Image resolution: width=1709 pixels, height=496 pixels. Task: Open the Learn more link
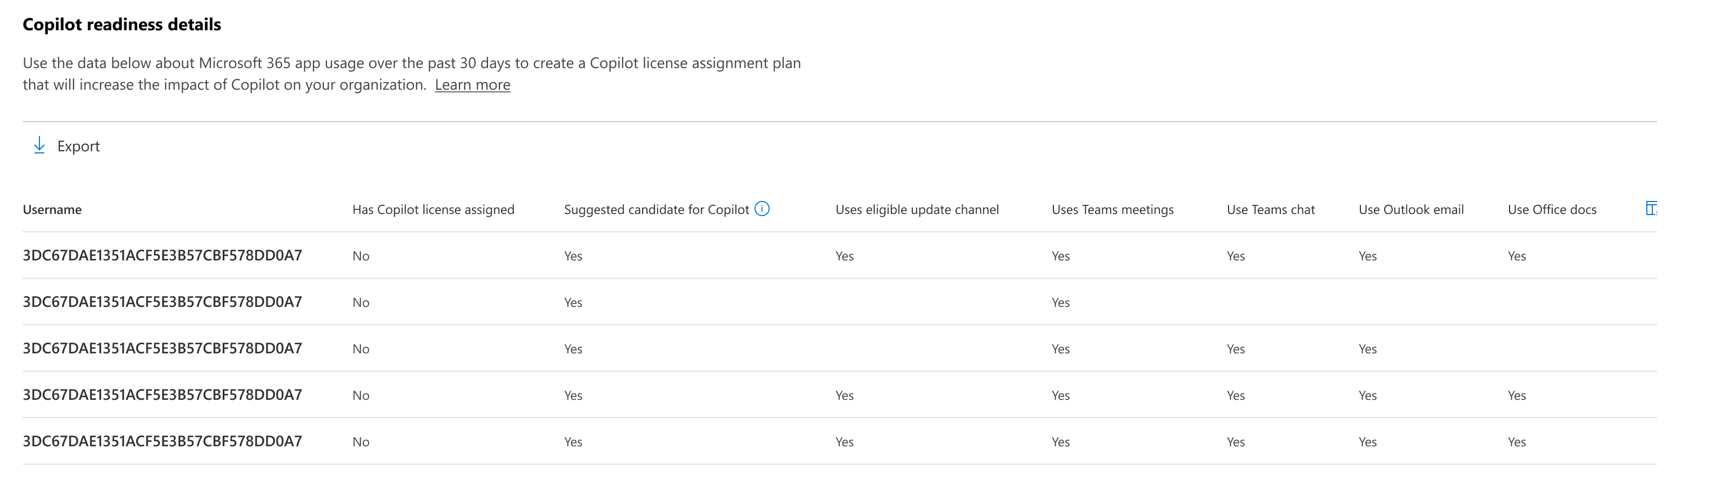coord(472,85)
